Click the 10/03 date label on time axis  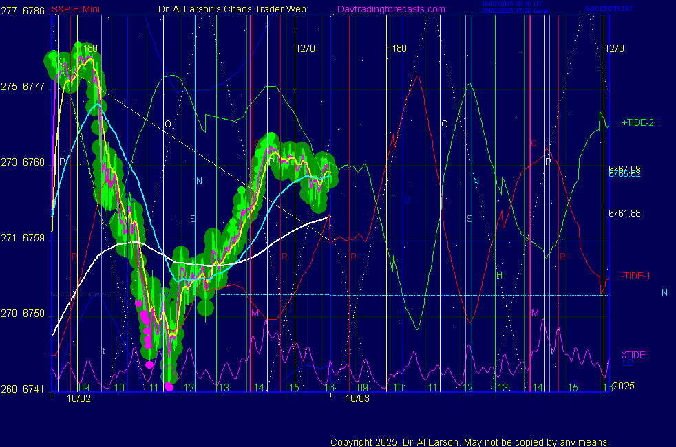[357, 397]
